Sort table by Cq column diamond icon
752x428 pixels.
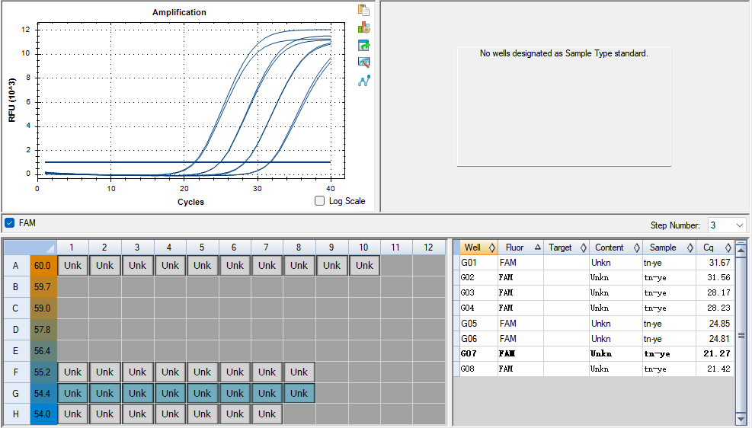click(728, 248)
